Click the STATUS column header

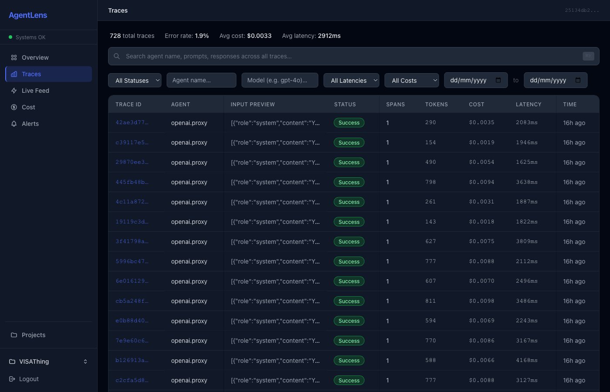click(x=345, y=105)
